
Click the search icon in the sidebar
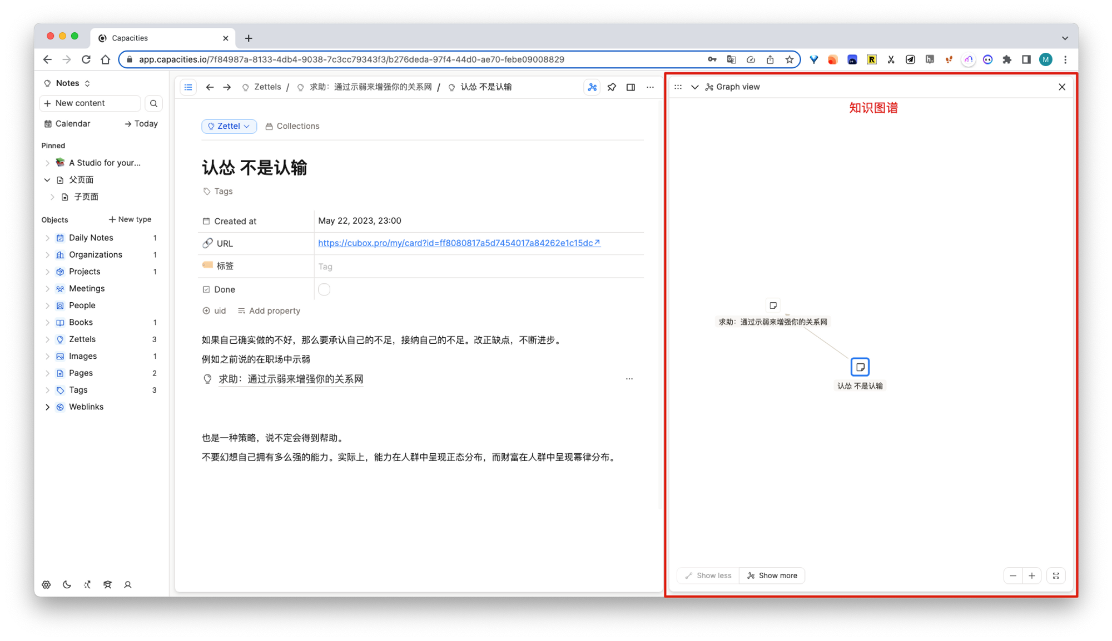point(153,103)
